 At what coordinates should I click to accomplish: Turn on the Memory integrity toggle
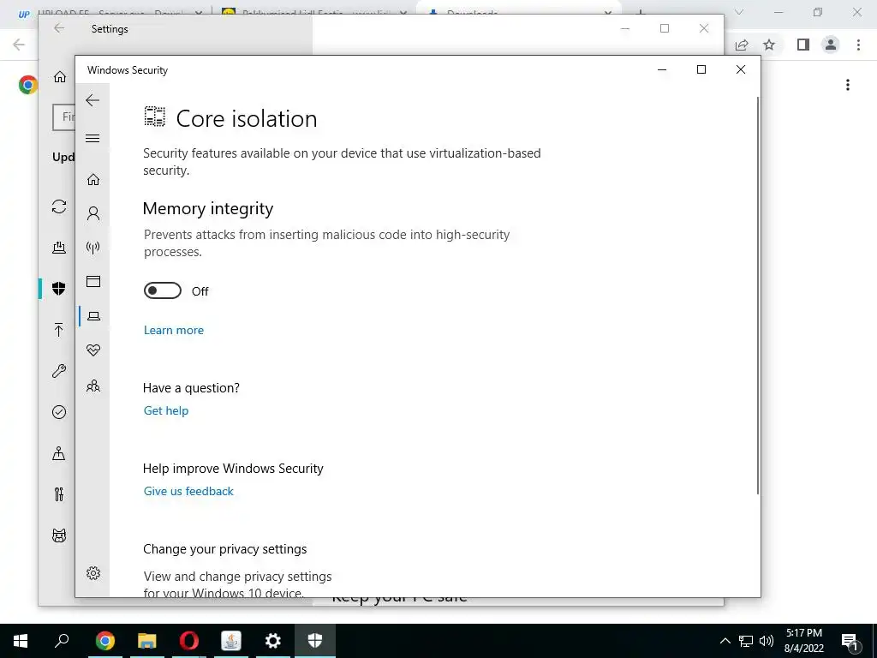point(163,290)
